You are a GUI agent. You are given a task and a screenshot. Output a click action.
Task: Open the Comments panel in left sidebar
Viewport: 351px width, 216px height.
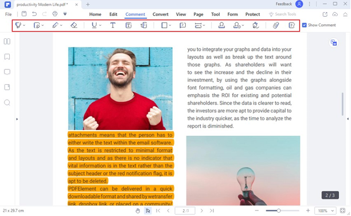[7, 72]
